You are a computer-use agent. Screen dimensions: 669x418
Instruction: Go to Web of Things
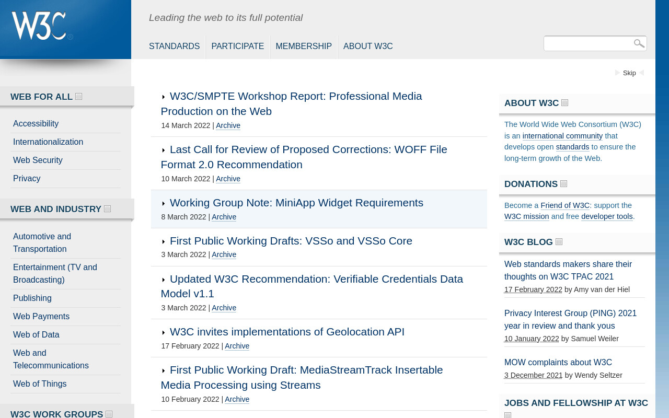[x=40, y=384]
